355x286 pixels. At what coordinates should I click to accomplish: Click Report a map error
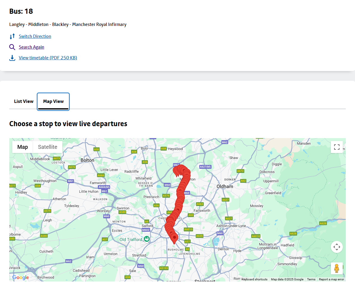[x=331, y=279]
